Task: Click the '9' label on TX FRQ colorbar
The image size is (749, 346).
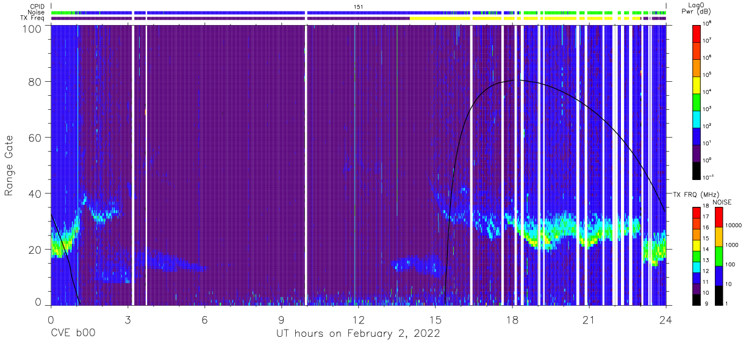Action: pos(706,303)
